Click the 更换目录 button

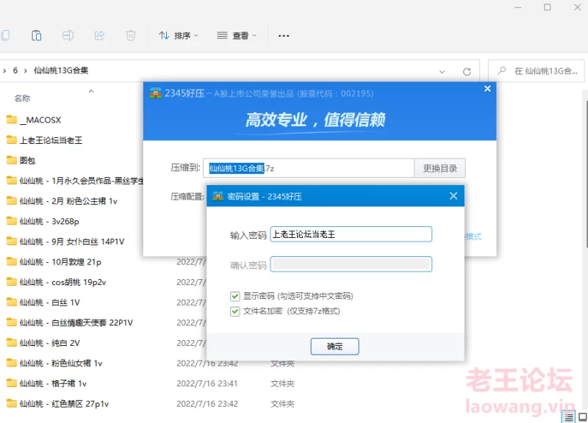tap(440, 168)
